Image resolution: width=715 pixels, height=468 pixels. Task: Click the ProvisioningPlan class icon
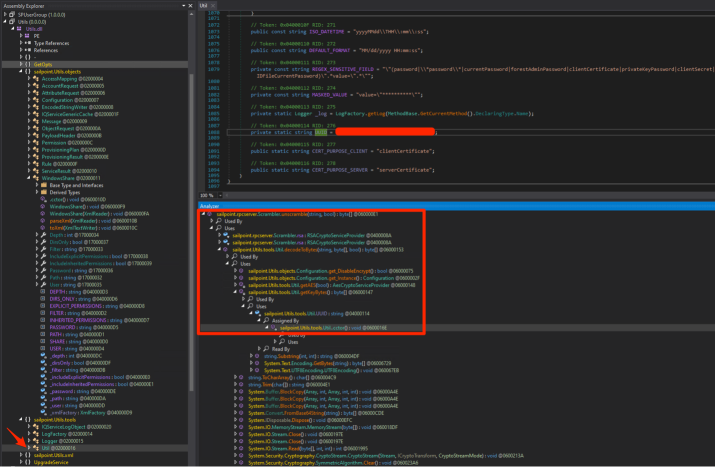click(35, 150)
